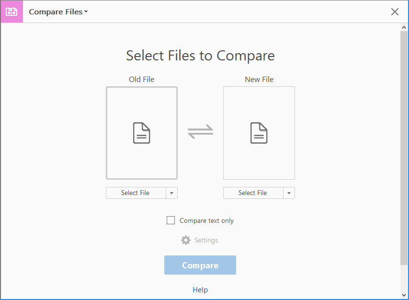This screenshot has width=409, height=300.
Task: Expand the New File Select File dropdown arrow
Action: coord(289,193)
